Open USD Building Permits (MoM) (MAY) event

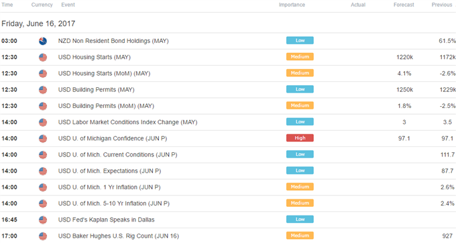106,106
